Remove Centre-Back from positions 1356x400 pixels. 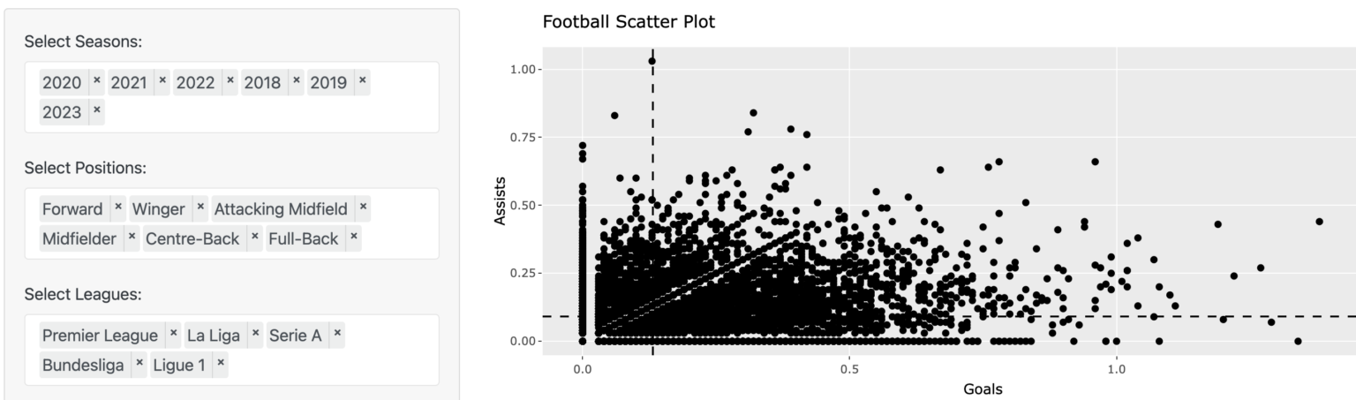[255, 237]
